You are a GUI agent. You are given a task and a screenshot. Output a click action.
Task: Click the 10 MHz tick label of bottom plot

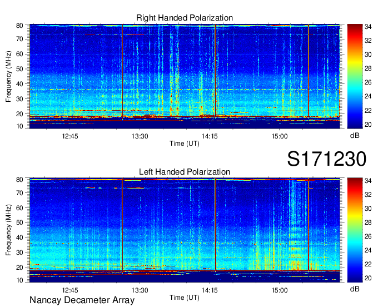(19, 280)
